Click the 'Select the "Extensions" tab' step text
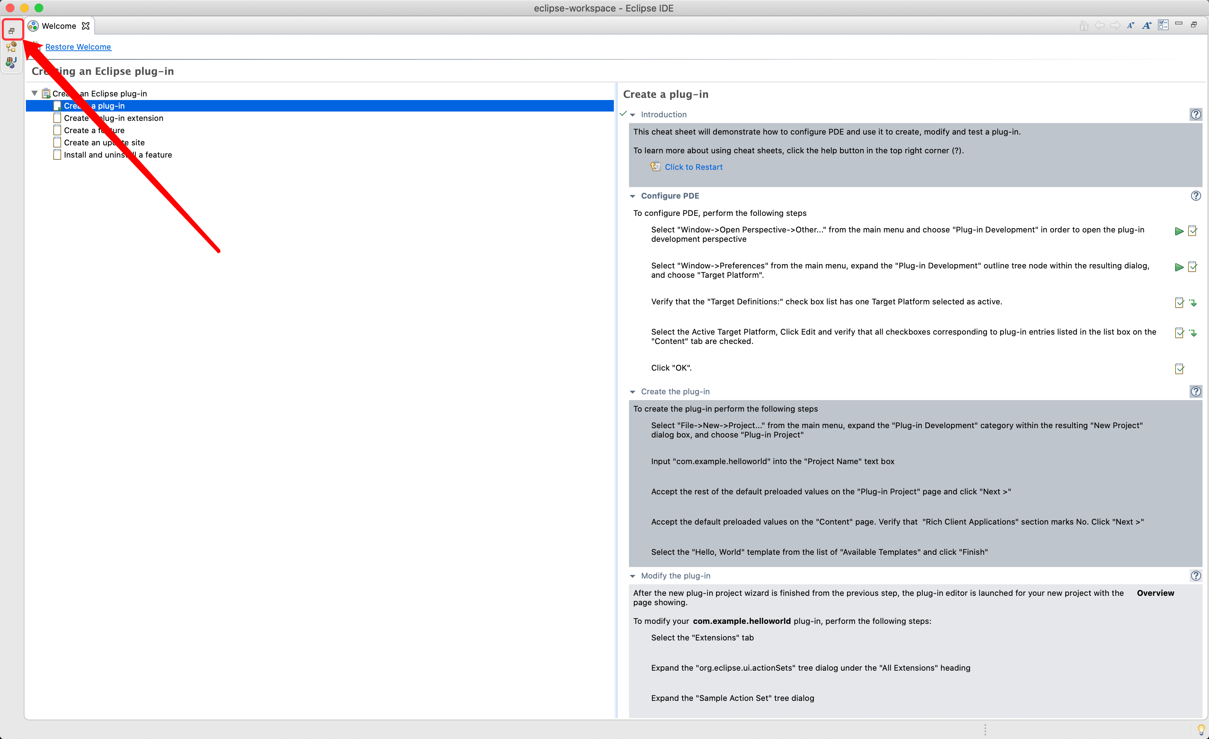Screen dimensions: 1209x739 coord(702,638)
